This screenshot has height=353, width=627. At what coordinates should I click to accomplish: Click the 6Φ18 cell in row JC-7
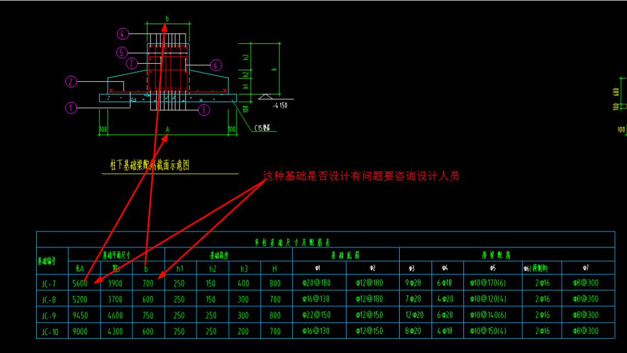point(445,283)
